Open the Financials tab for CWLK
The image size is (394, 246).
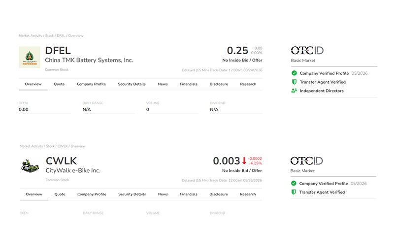pyautogui.click(x=189, y=194)
